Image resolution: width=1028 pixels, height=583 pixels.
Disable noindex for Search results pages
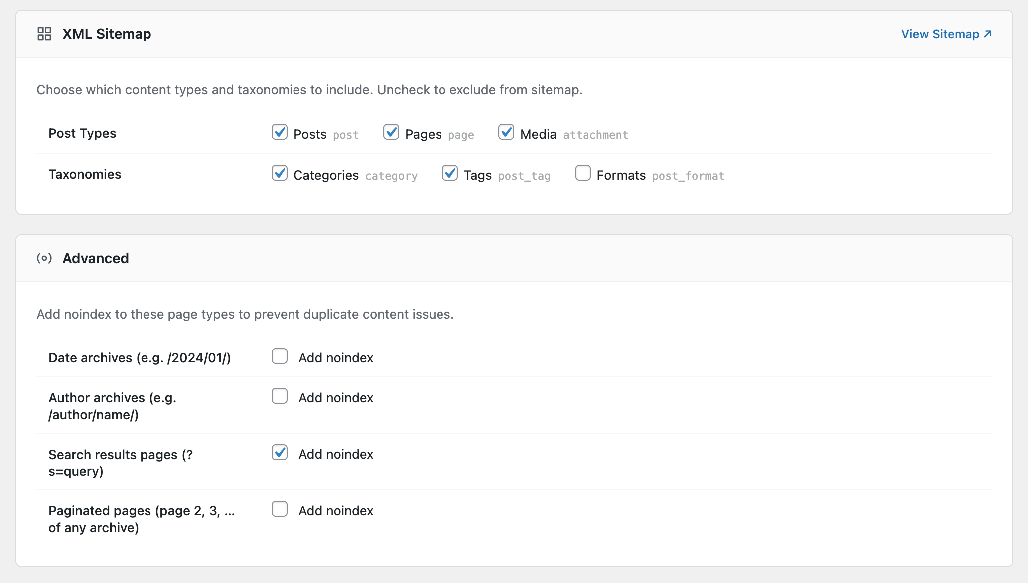coord(280,453)
